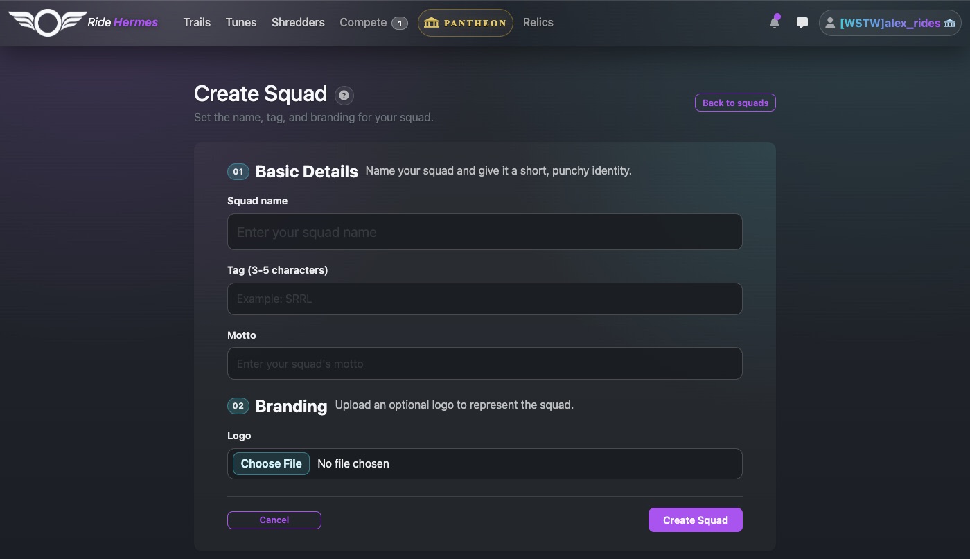Open the Pantheon page
This screenshot has height=559, width=970.
click(466, 23)
